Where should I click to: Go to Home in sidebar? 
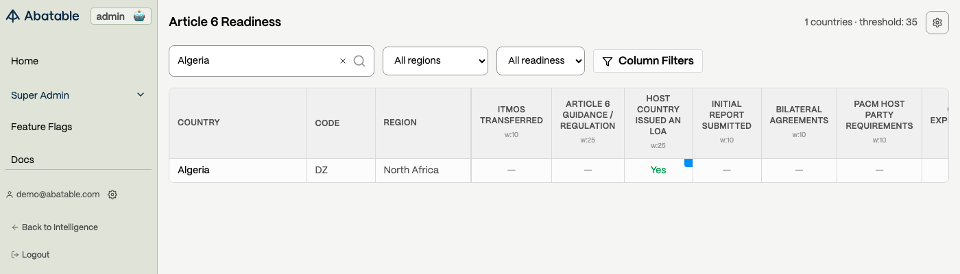click(25, 61)
